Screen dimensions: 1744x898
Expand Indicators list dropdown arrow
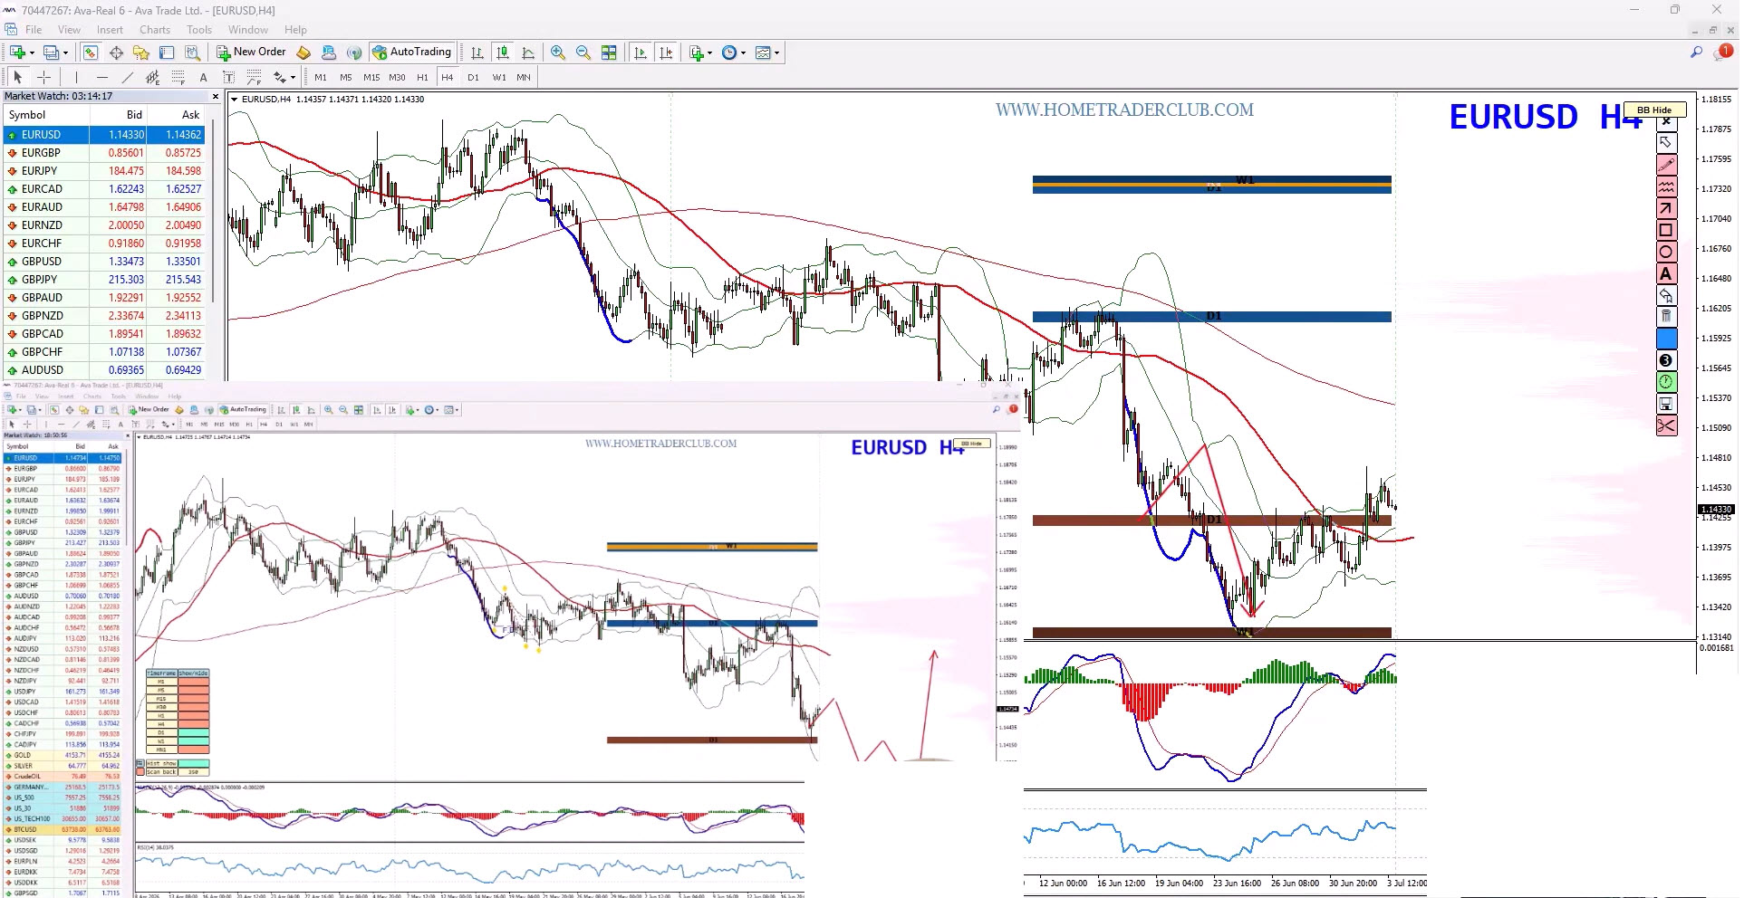tap(710, 53)
